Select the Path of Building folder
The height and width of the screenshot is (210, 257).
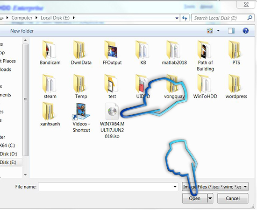coord(205,56)
